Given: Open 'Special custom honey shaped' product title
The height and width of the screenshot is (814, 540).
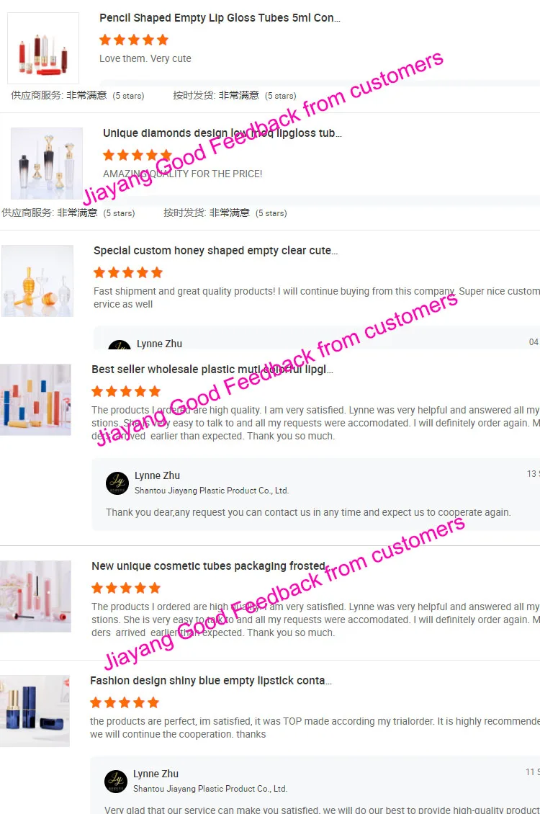Looking at the screenshot, I should pyautogui.click(x=216, y=250).
